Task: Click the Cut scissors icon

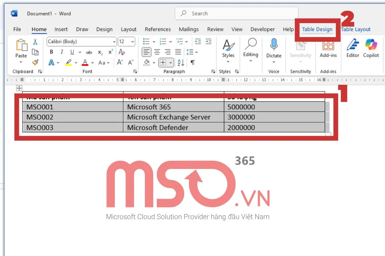Action: point(35,42)
